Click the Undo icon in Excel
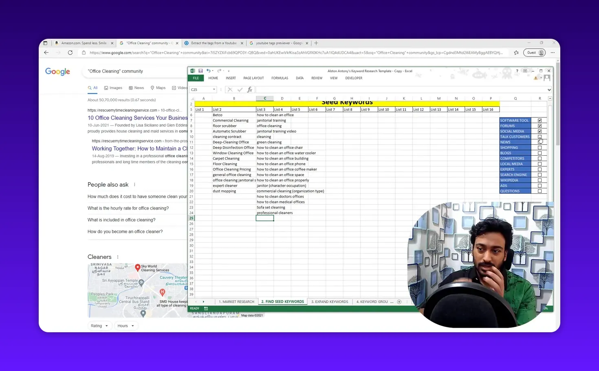The image size is (599, 371). pyautogui.click(x=208, y=71)
